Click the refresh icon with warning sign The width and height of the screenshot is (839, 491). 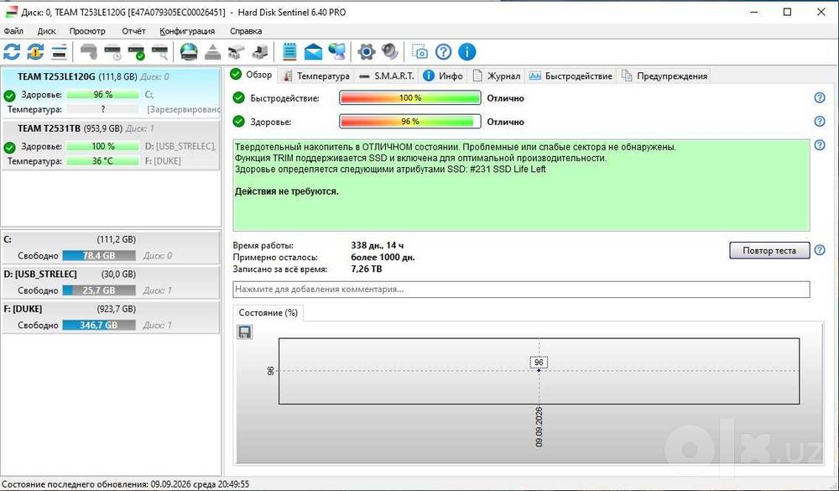click(x=35, y=52)
